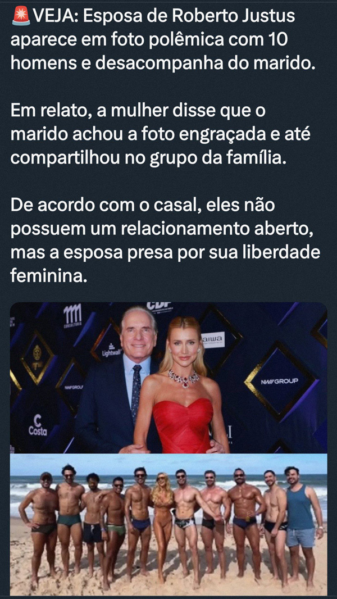Open the red carpet couple photo
Screen dimensions: 337x599
point(168,378)
